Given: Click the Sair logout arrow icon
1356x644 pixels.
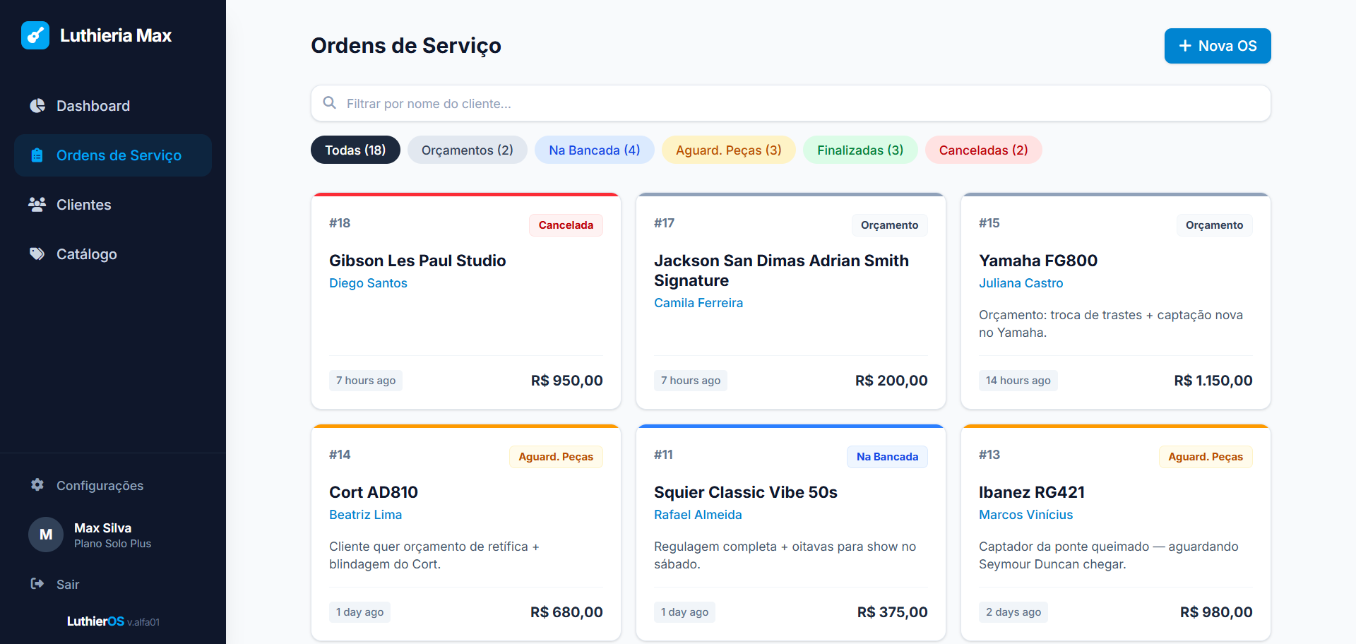Looking at the screenshot, I should click(x=37, y=584).
